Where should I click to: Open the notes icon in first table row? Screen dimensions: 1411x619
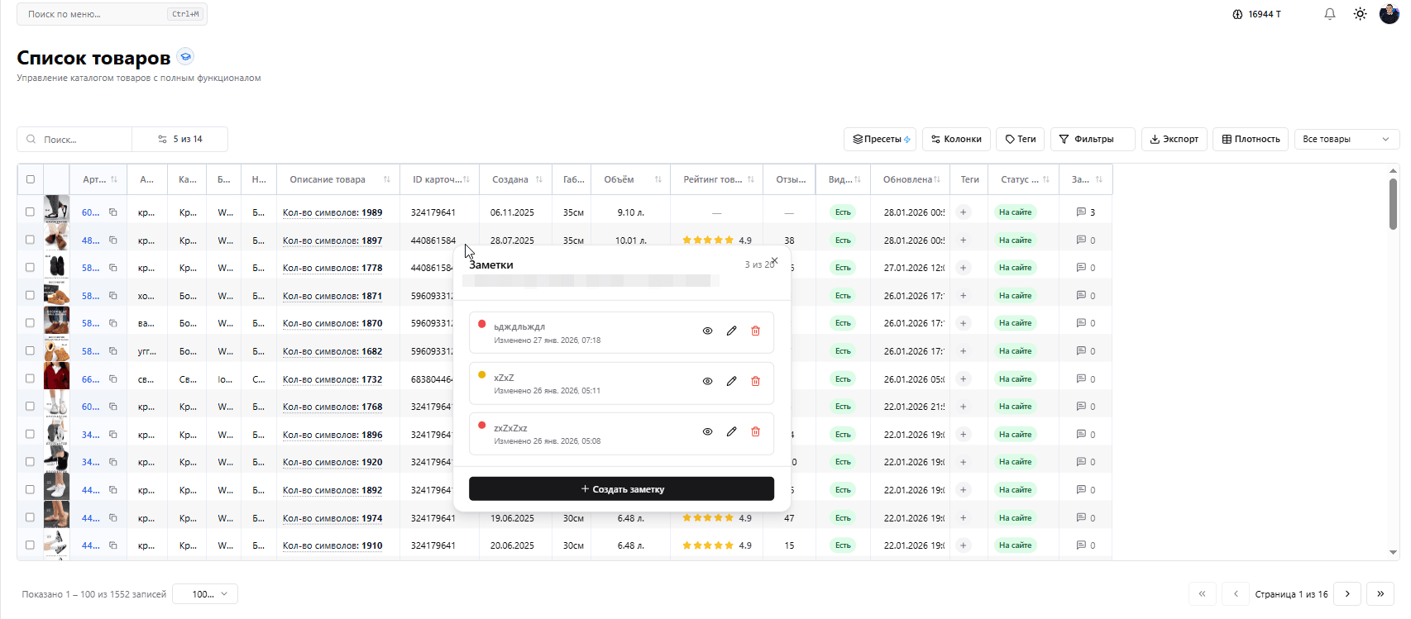[x=1081, y=212]
